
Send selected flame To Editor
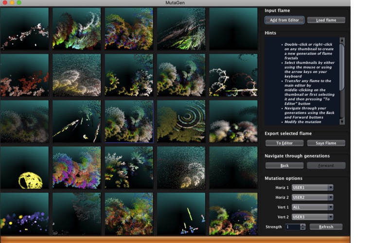pyautogui.click(x=284, y=143)
